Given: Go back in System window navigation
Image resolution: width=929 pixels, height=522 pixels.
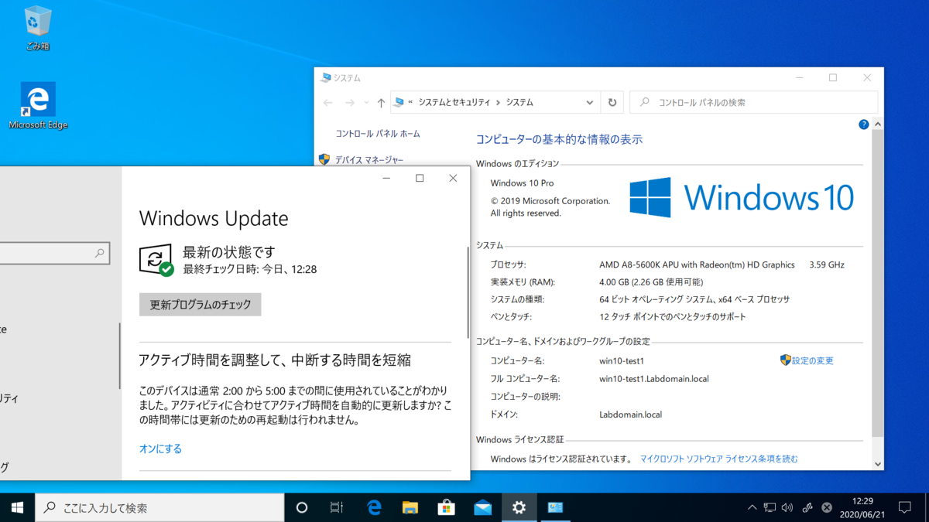Looking at the screenshot, I should pyautogui.click(x=328, y=102).
